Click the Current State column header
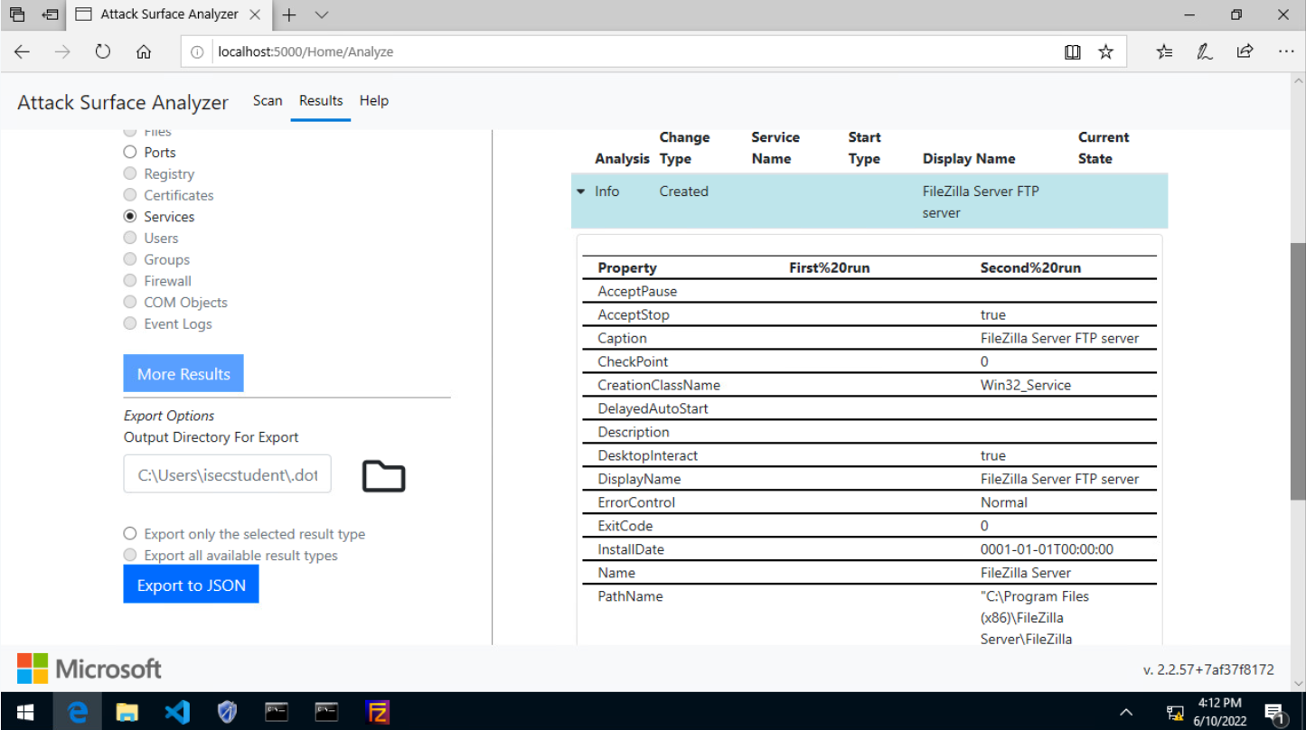The image size is (1306, 730). tap(1104, 148)
